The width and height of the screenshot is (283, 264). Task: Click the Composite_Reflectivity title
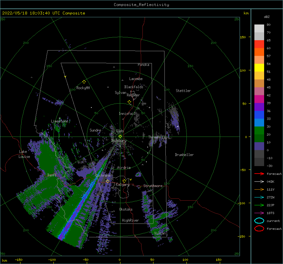(x=141, y=5)
